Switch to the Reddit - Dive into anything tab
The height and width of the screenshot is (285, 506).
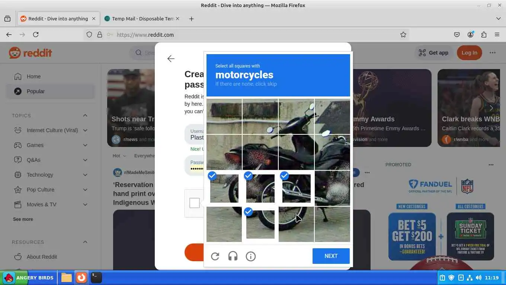[58, 19]
